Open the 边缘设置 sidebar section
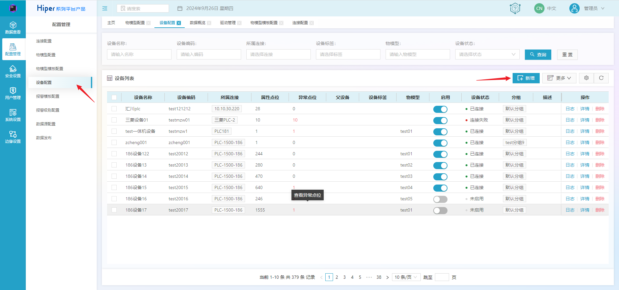 pos(13,137)
